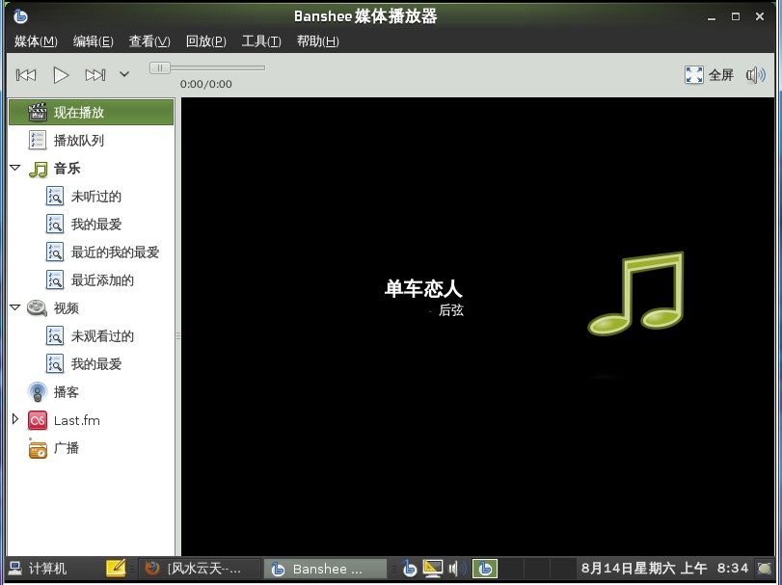Select the 视频 film reel icon
This screenshot has width=782, height=585.
[37, 308]
